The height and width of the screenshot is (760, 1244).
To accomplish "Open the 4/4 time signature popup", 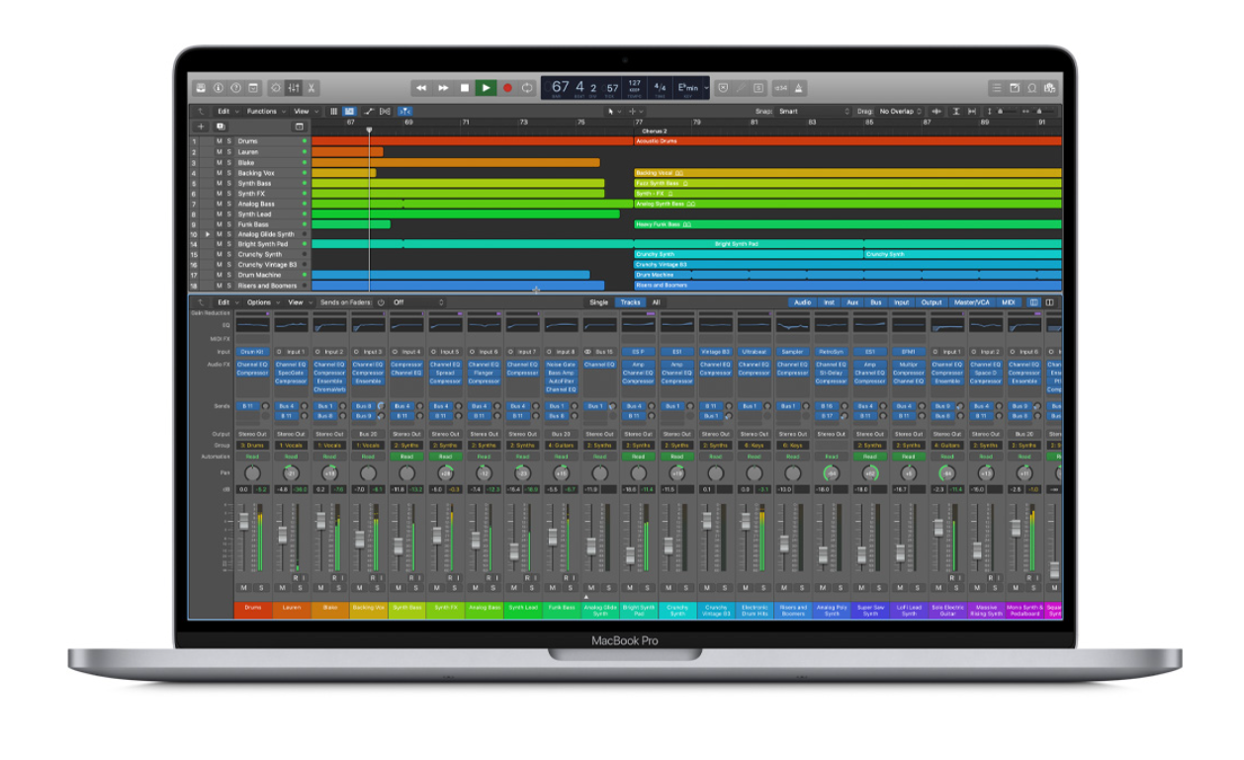I will [661, 88].
